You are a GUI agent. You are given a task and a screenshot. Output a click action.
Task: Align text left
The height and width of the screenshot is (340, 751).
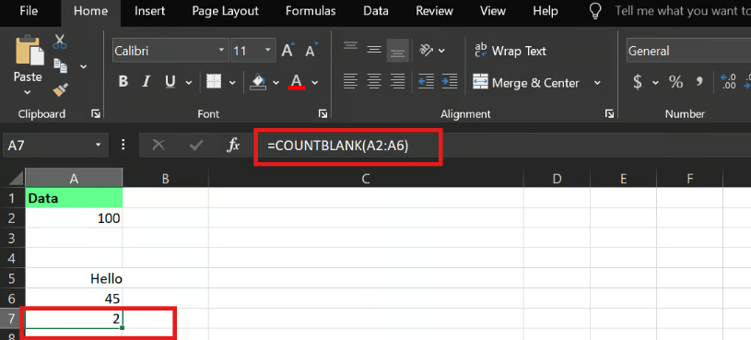coord(350,81)
